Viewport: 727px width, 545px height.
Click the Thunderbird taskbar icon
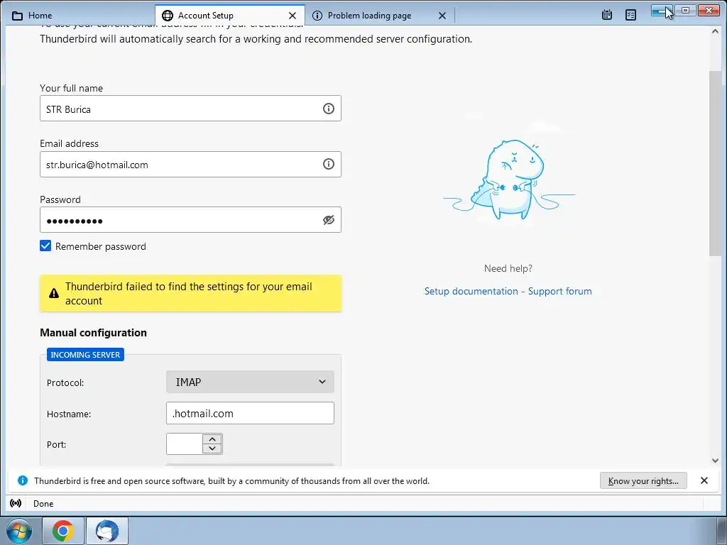(x=107, y=531)
